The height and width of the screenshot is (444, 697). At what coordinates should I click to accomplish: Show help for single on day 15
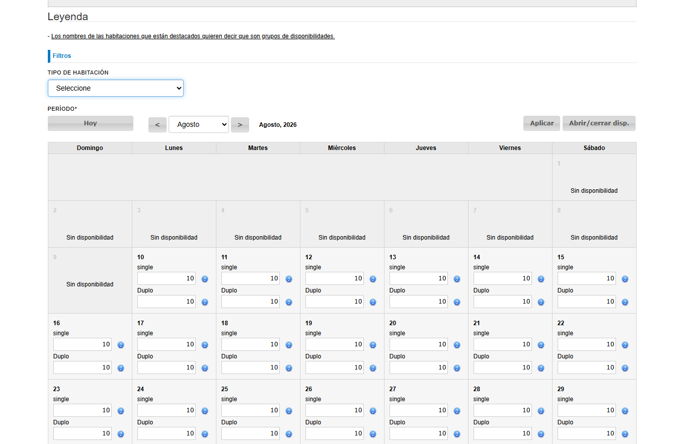pyautogui.click(x=625, y=279)
